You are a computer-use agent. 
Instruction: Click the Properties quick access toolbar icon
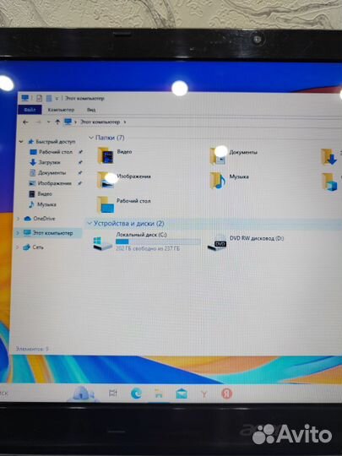point(39,98)
